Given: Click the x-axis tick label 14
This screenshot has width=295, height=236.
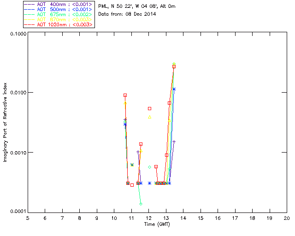Looking at the screenshot, I should point(183,218).
